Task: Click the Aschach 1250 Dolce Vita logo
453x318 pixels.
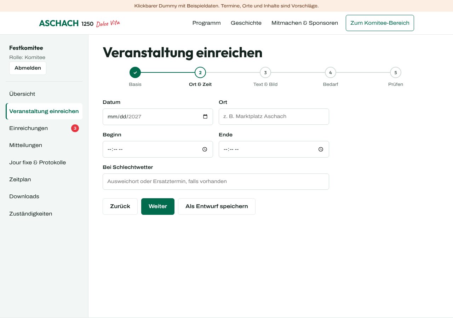Action: click(80, 23)
